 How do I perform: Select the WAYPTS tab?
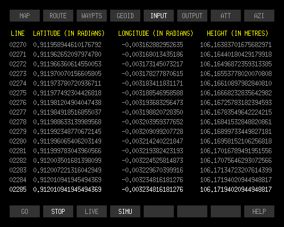tap(91, 16)
